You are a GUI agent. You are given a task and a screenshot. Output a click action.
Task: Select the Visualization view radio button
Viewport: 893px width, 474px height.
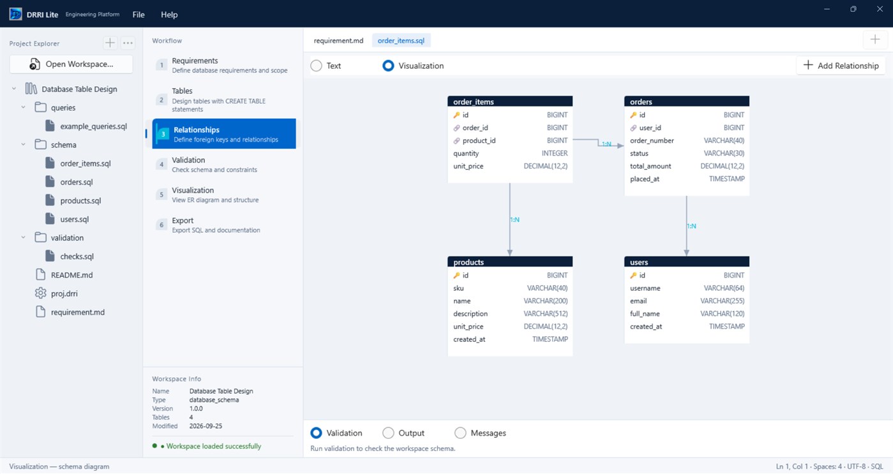[388, 66]
